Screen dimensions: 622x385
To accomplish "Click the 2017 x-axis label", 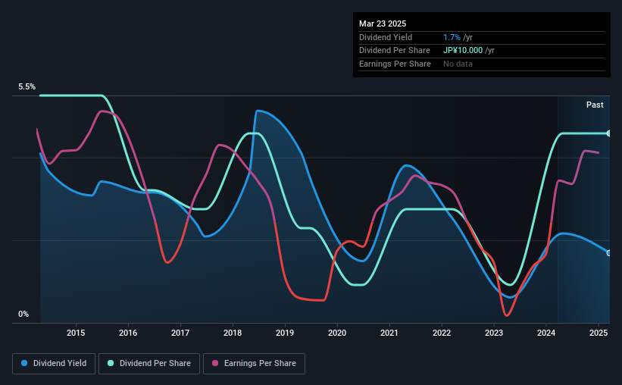I will (x=180, y=333).
